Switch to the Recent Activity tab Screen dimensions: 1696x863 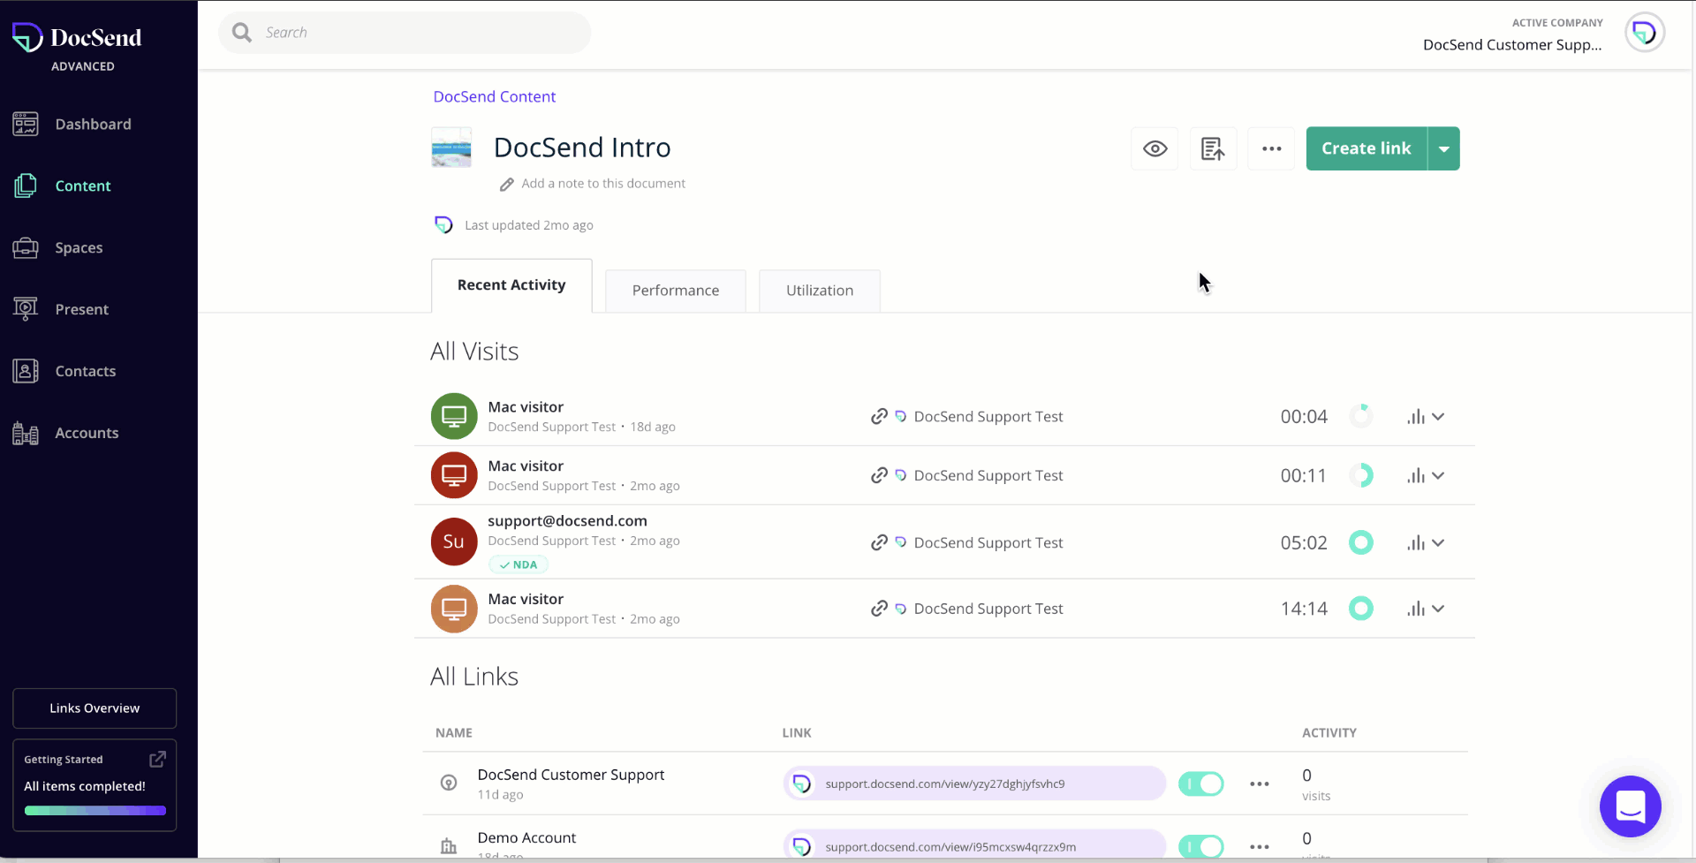[x=511, y=285]
